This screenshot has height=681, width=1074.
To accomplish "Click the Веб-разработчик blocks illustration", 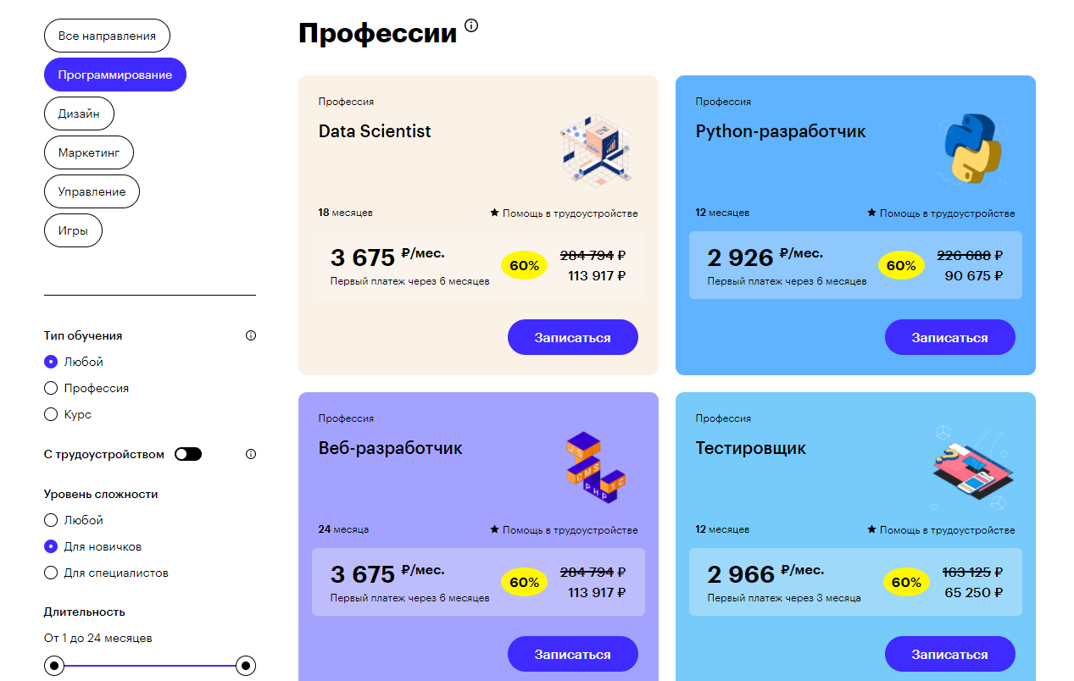I will pos(595,467).
